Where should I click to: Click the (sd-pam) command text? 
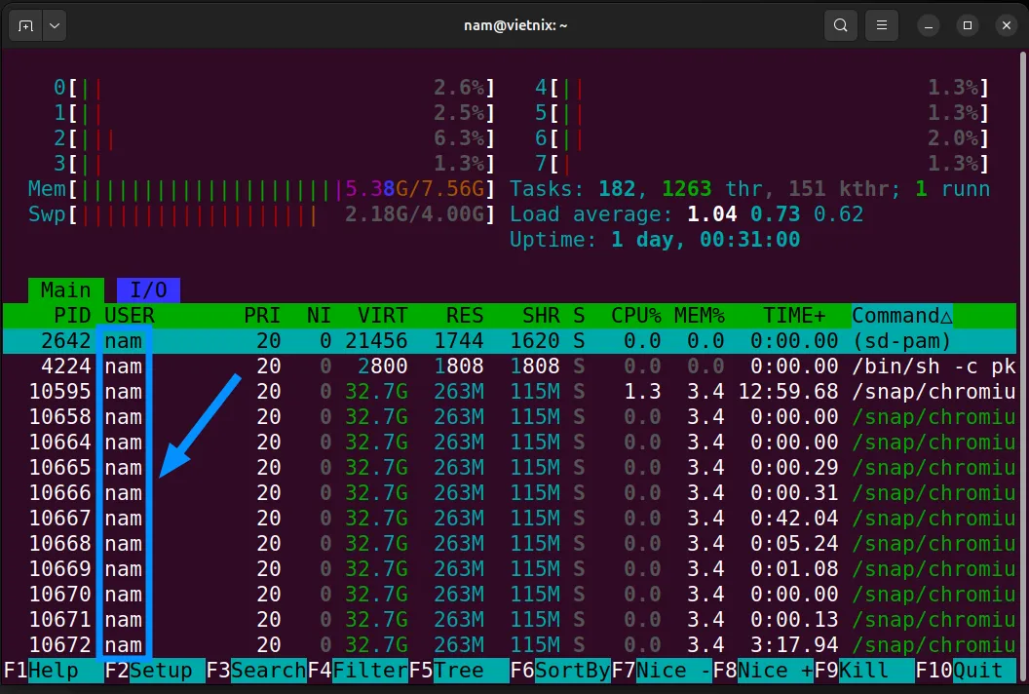(901, 341)
